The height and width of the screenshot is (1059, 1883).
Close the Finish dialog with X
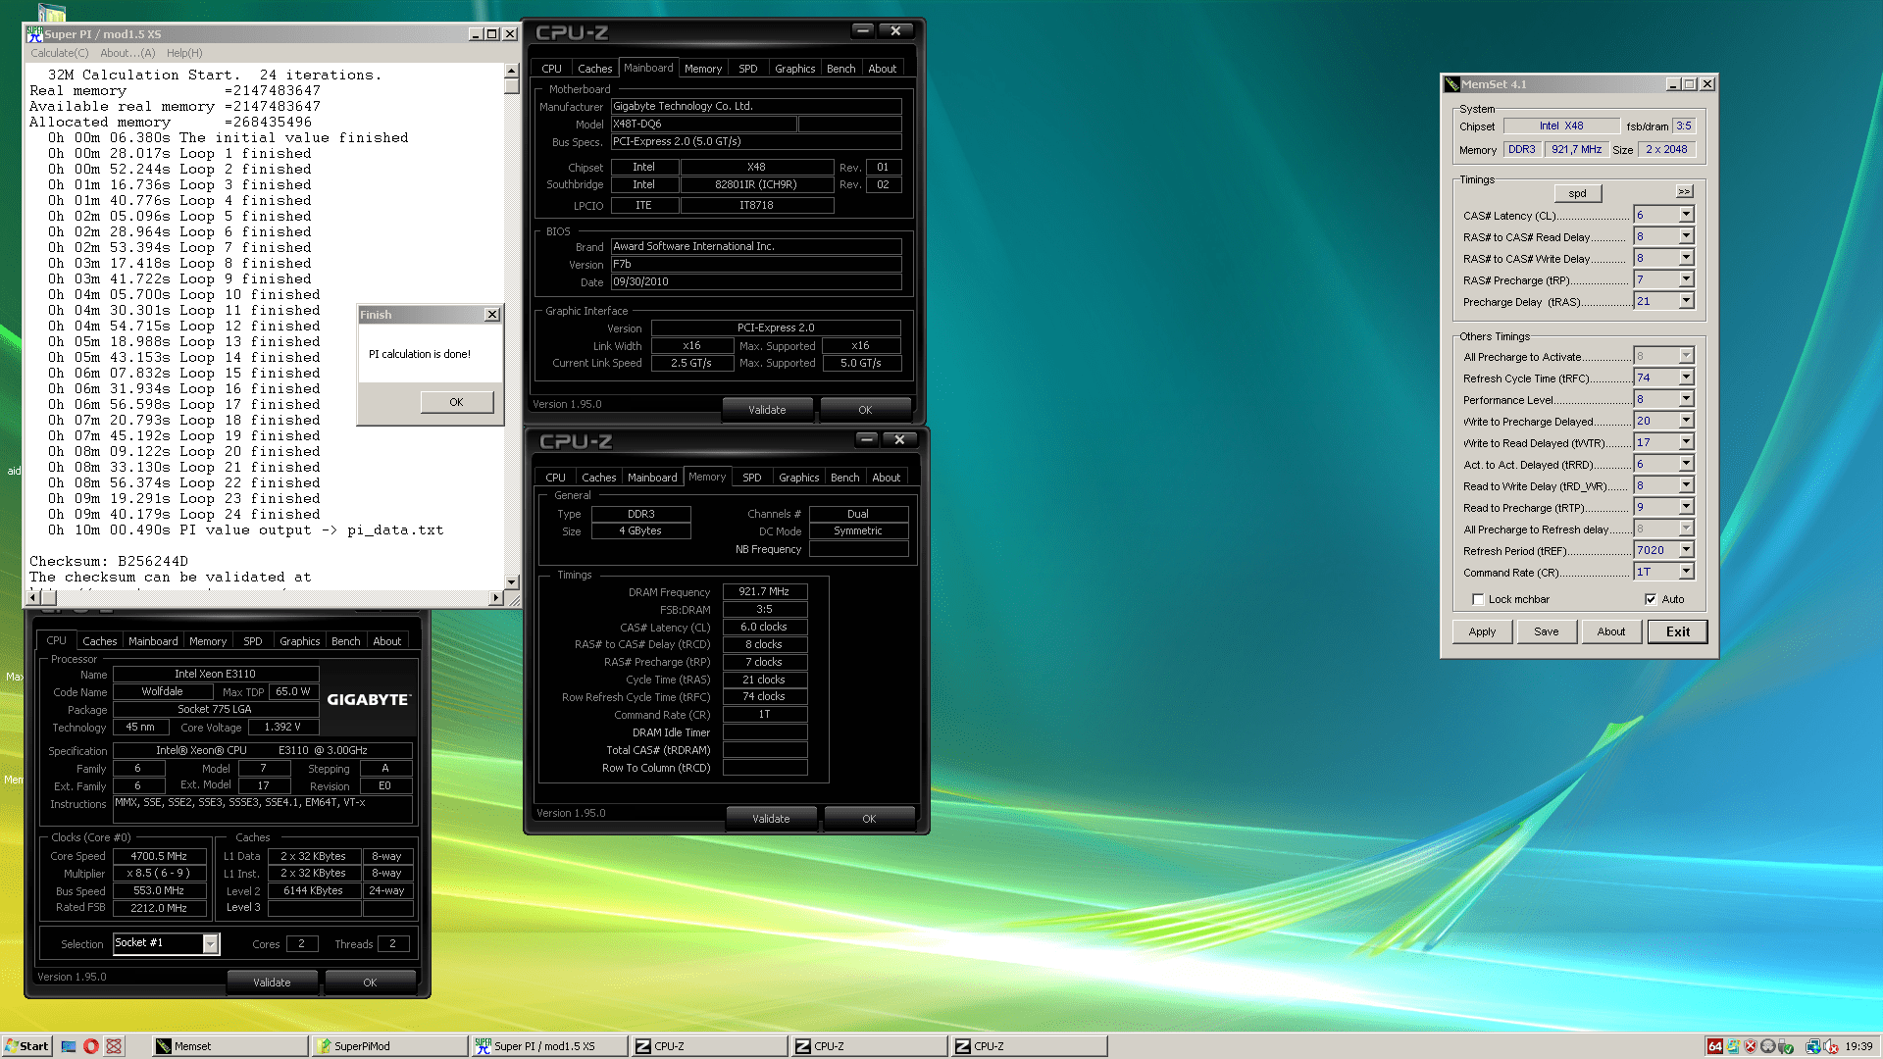coord(492,315)
